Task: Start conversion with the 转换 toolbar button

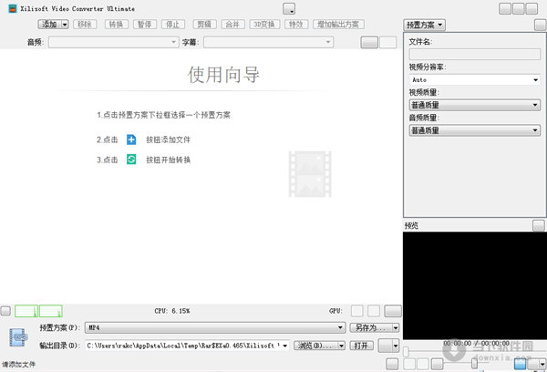Action: 116,25
